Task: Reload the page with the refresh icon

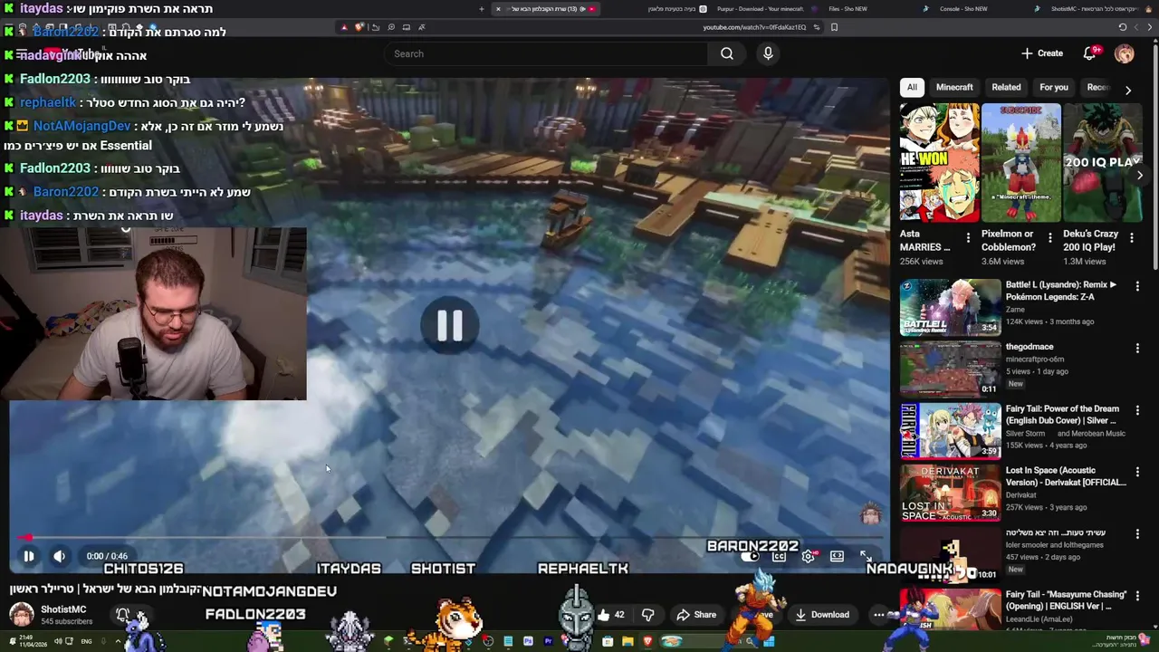Action: point(1123,27)
